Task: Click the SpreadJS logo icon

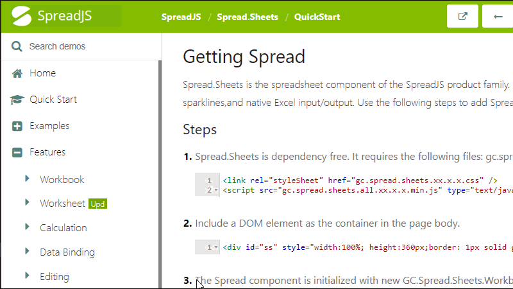Action: [22, 16]
